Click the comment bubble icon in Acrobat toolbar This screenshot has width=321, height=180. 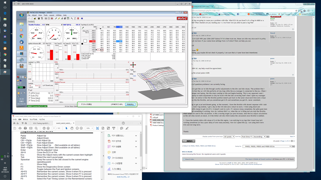tap(122, 128)
